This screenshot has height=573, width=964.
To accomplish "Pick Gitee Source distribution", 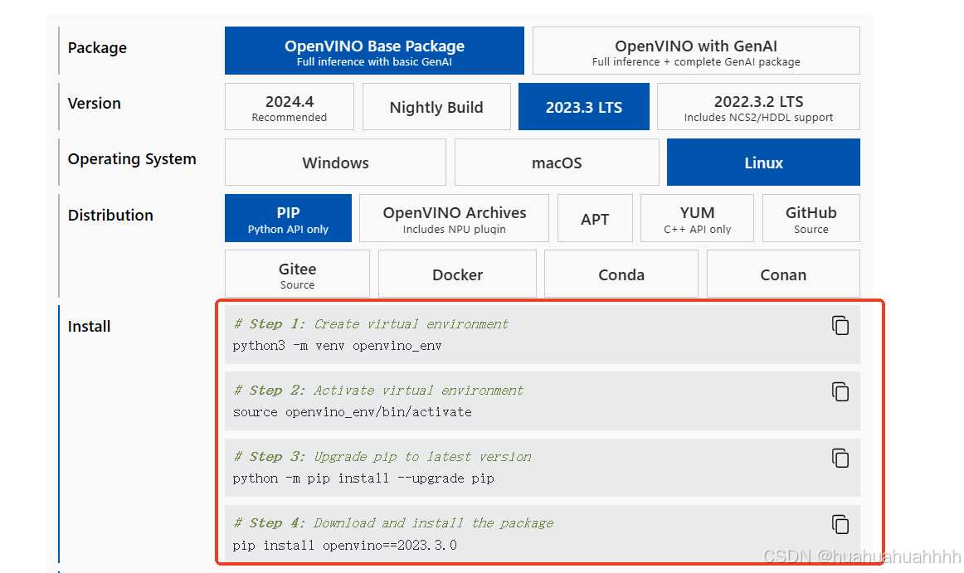I will pyautogui.click(x=298, y=274).
